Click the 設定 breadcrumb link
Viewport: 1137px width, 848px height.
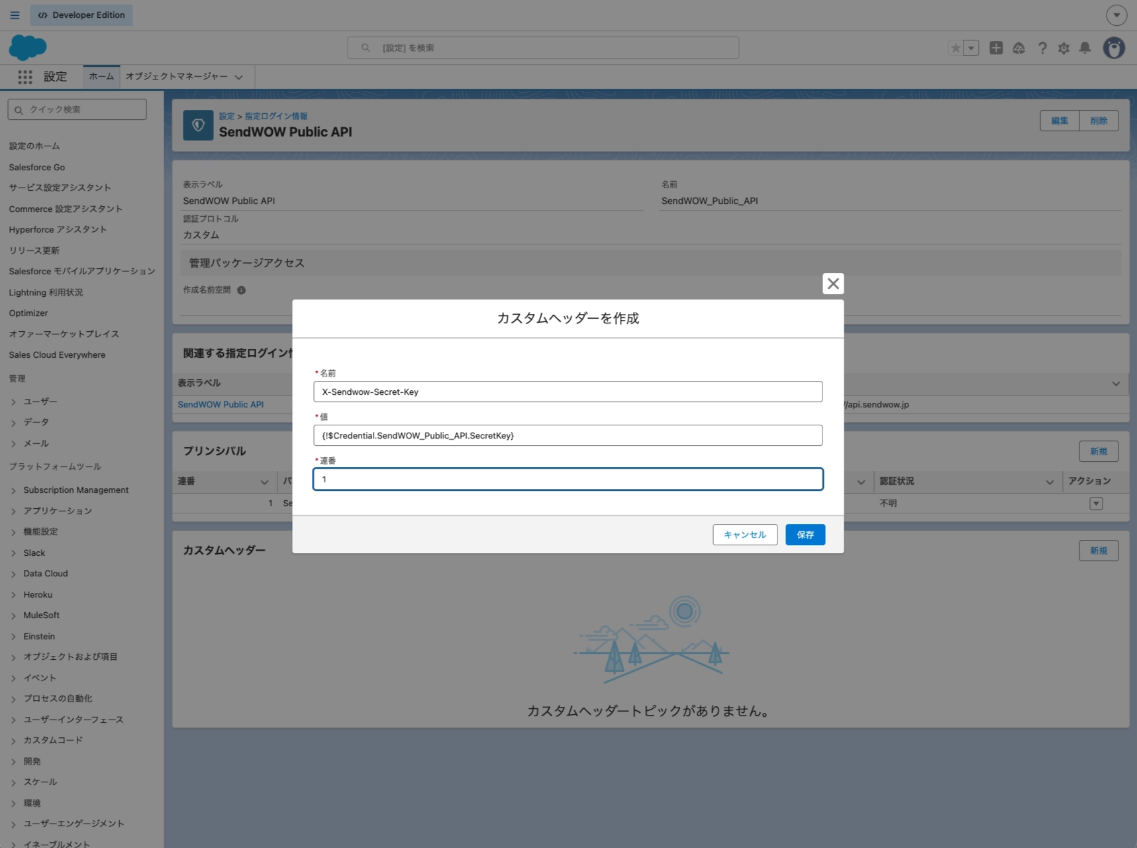[x=226, y=116]
